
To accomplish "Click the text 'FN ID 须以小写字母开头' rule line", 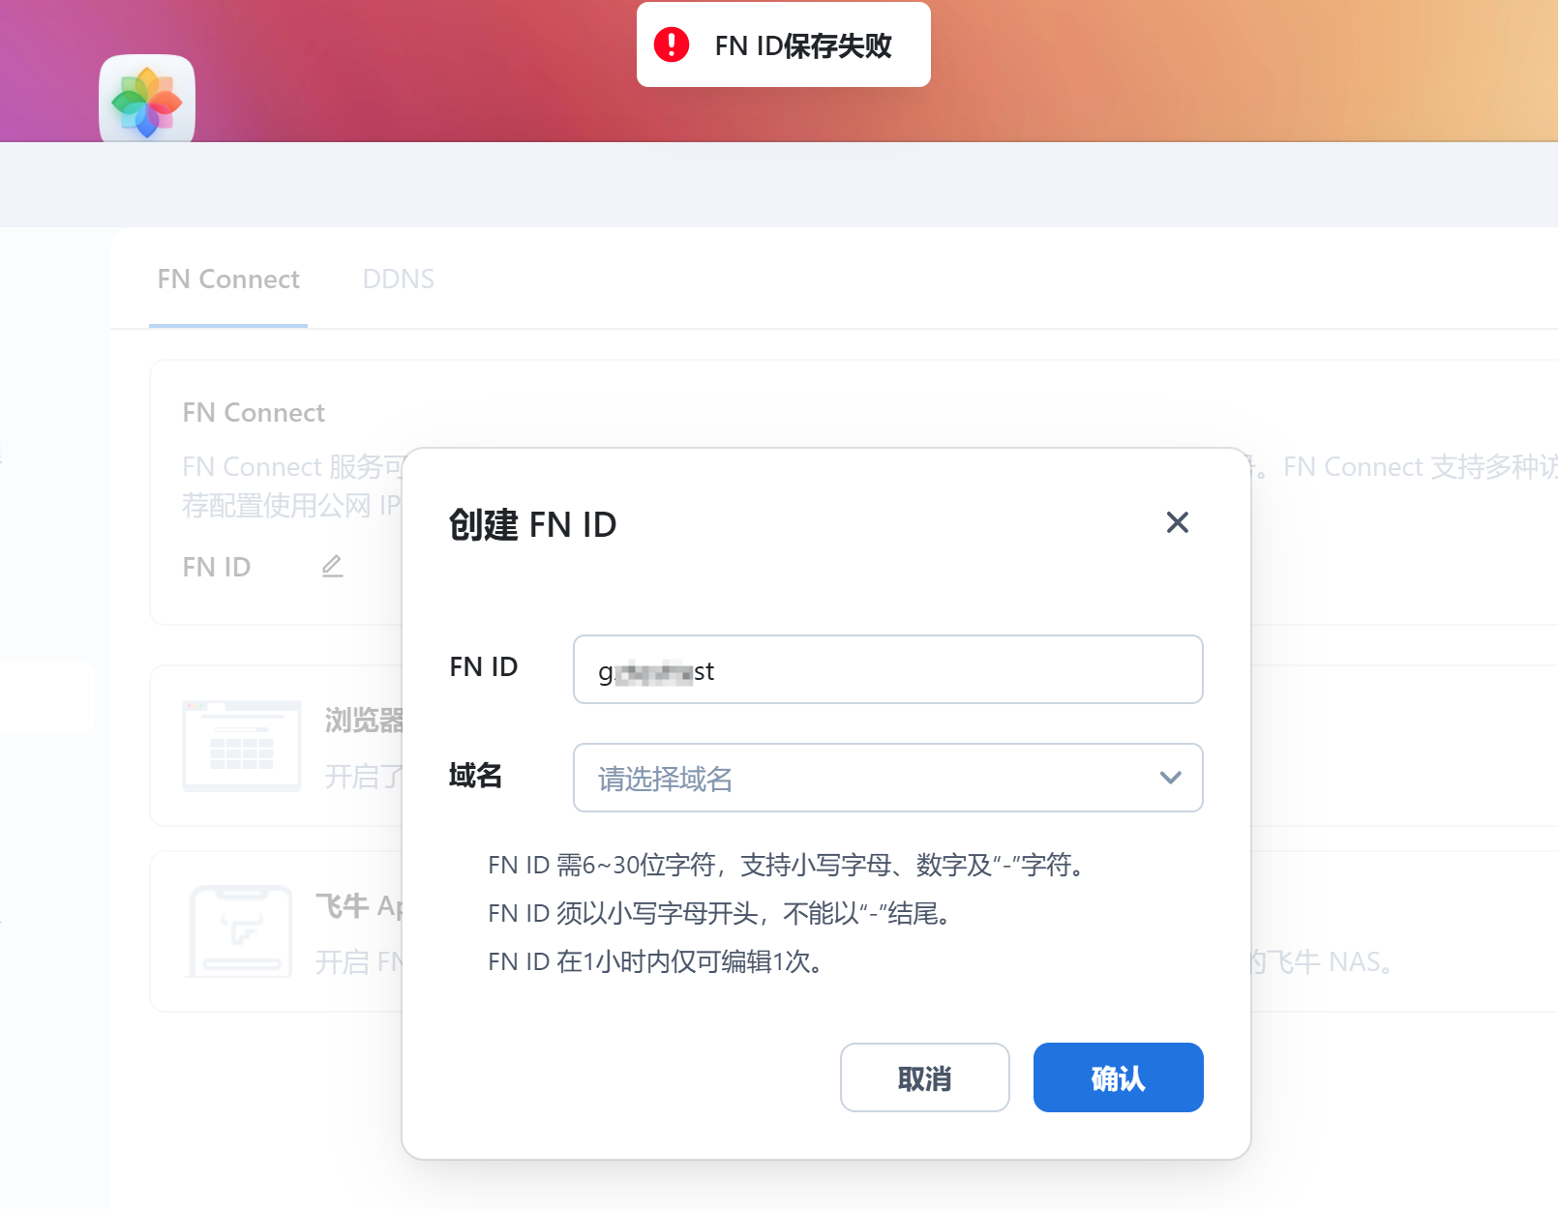I will 720,913.
